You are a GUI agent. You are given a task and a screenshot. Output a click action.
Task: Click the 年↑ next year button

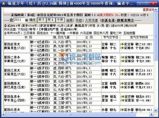[x=42, y=20]
